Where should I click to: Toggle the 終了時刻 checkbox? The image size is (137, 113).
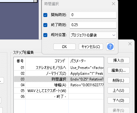coord(45,25)
